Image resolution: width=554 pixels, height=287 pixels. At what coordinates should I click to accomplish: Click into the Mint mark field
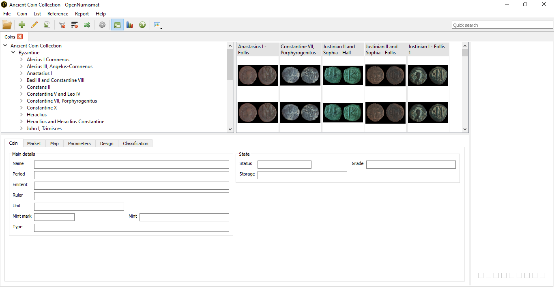pos(54,217)
